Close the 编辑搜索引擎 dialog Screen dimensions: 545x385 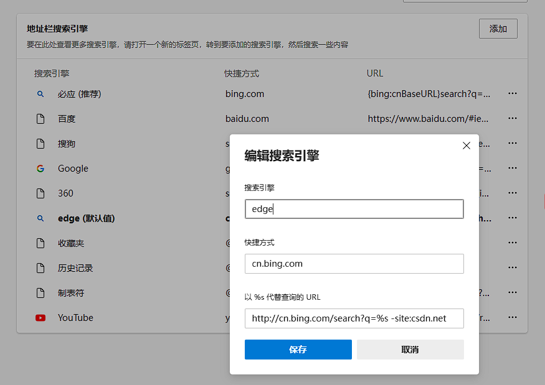[x=467, y=146]
